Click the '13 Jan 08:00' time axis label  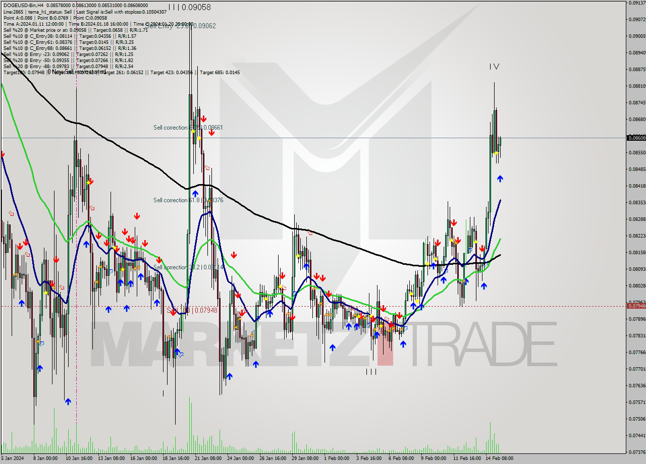click(x=112, y=458)
